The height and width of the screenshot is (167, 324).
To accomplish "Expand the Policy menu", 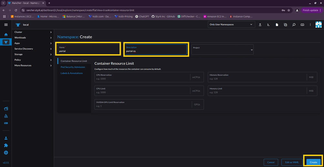I will [33, 60].
